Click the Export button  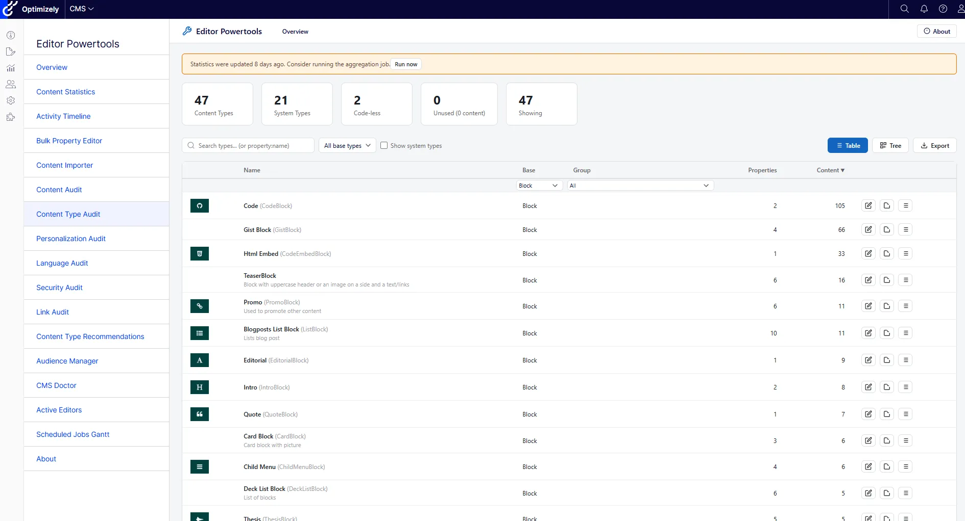click(x=935, y=145)
